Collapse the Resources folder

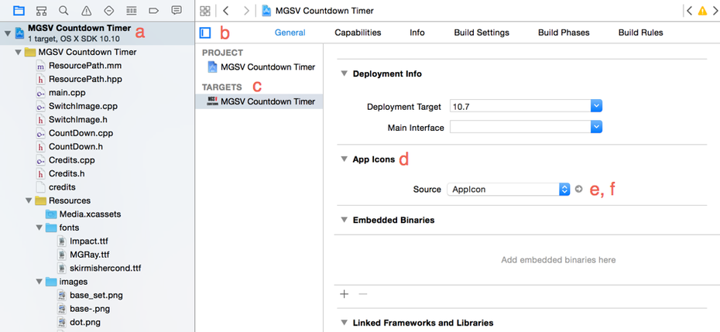pyautogui.click(x=29, y=200)
